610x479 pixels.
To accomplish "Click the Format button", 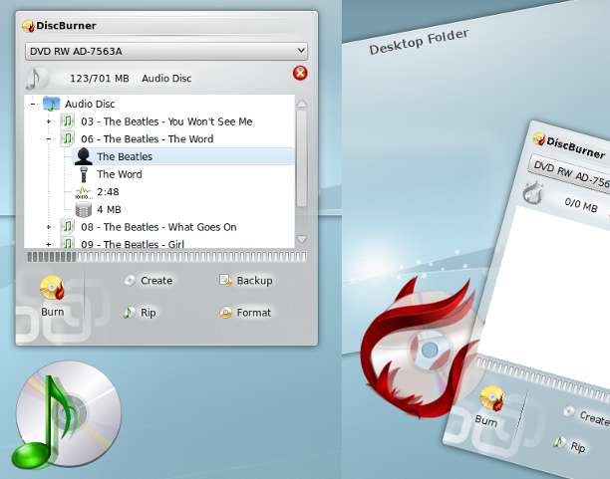I will [245, 313].
